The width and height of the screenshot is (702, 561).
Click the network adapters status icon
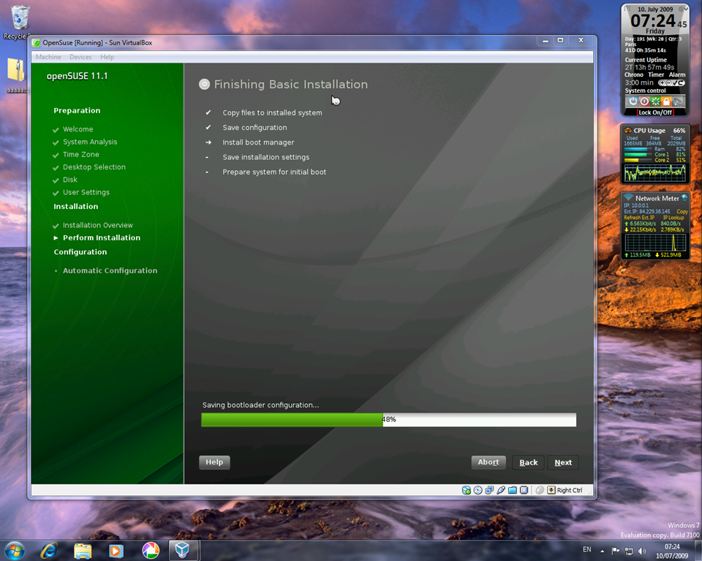pos(489,490)
